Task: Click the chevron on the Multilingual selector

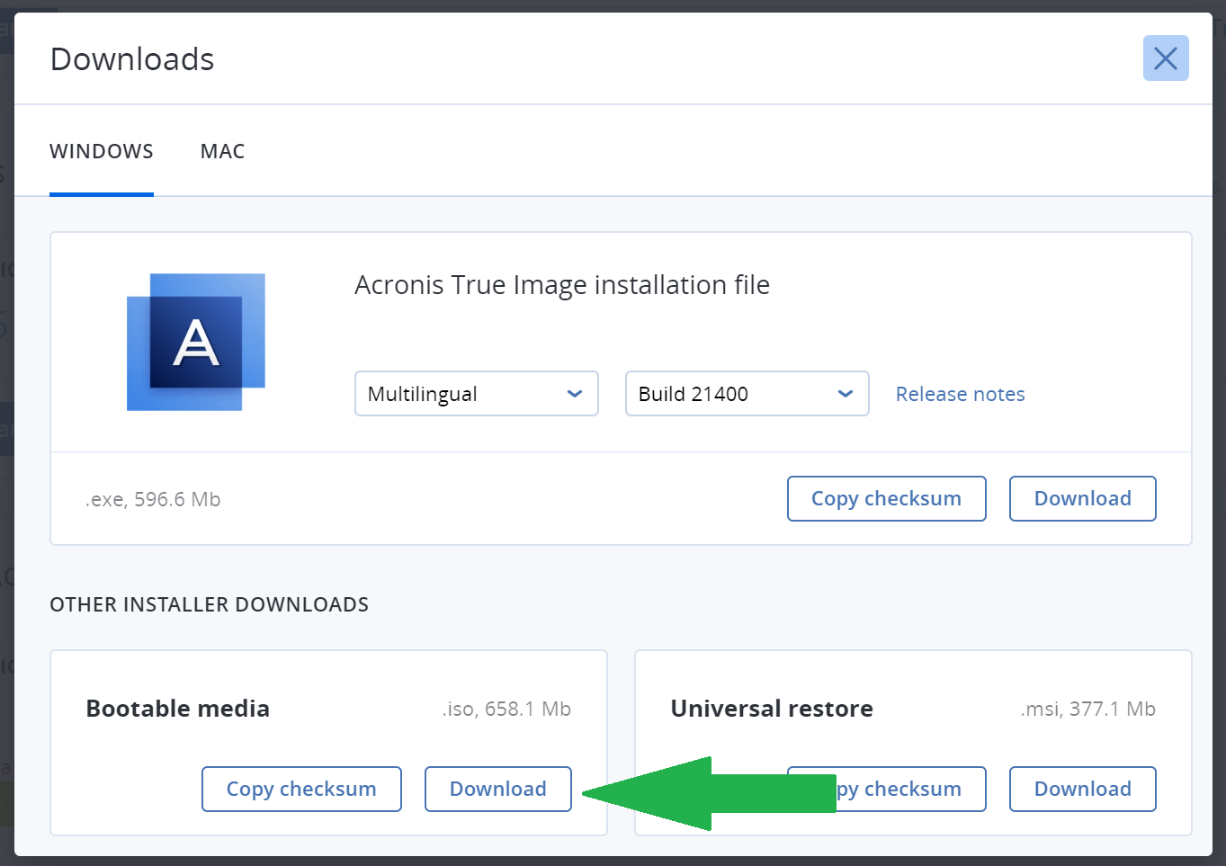Action: click(x=575, y=393)
